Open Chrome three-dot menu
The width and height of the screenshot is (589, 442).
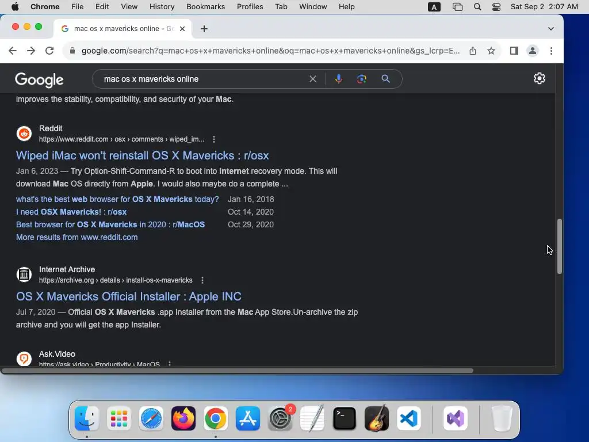(x=551, y=51)
